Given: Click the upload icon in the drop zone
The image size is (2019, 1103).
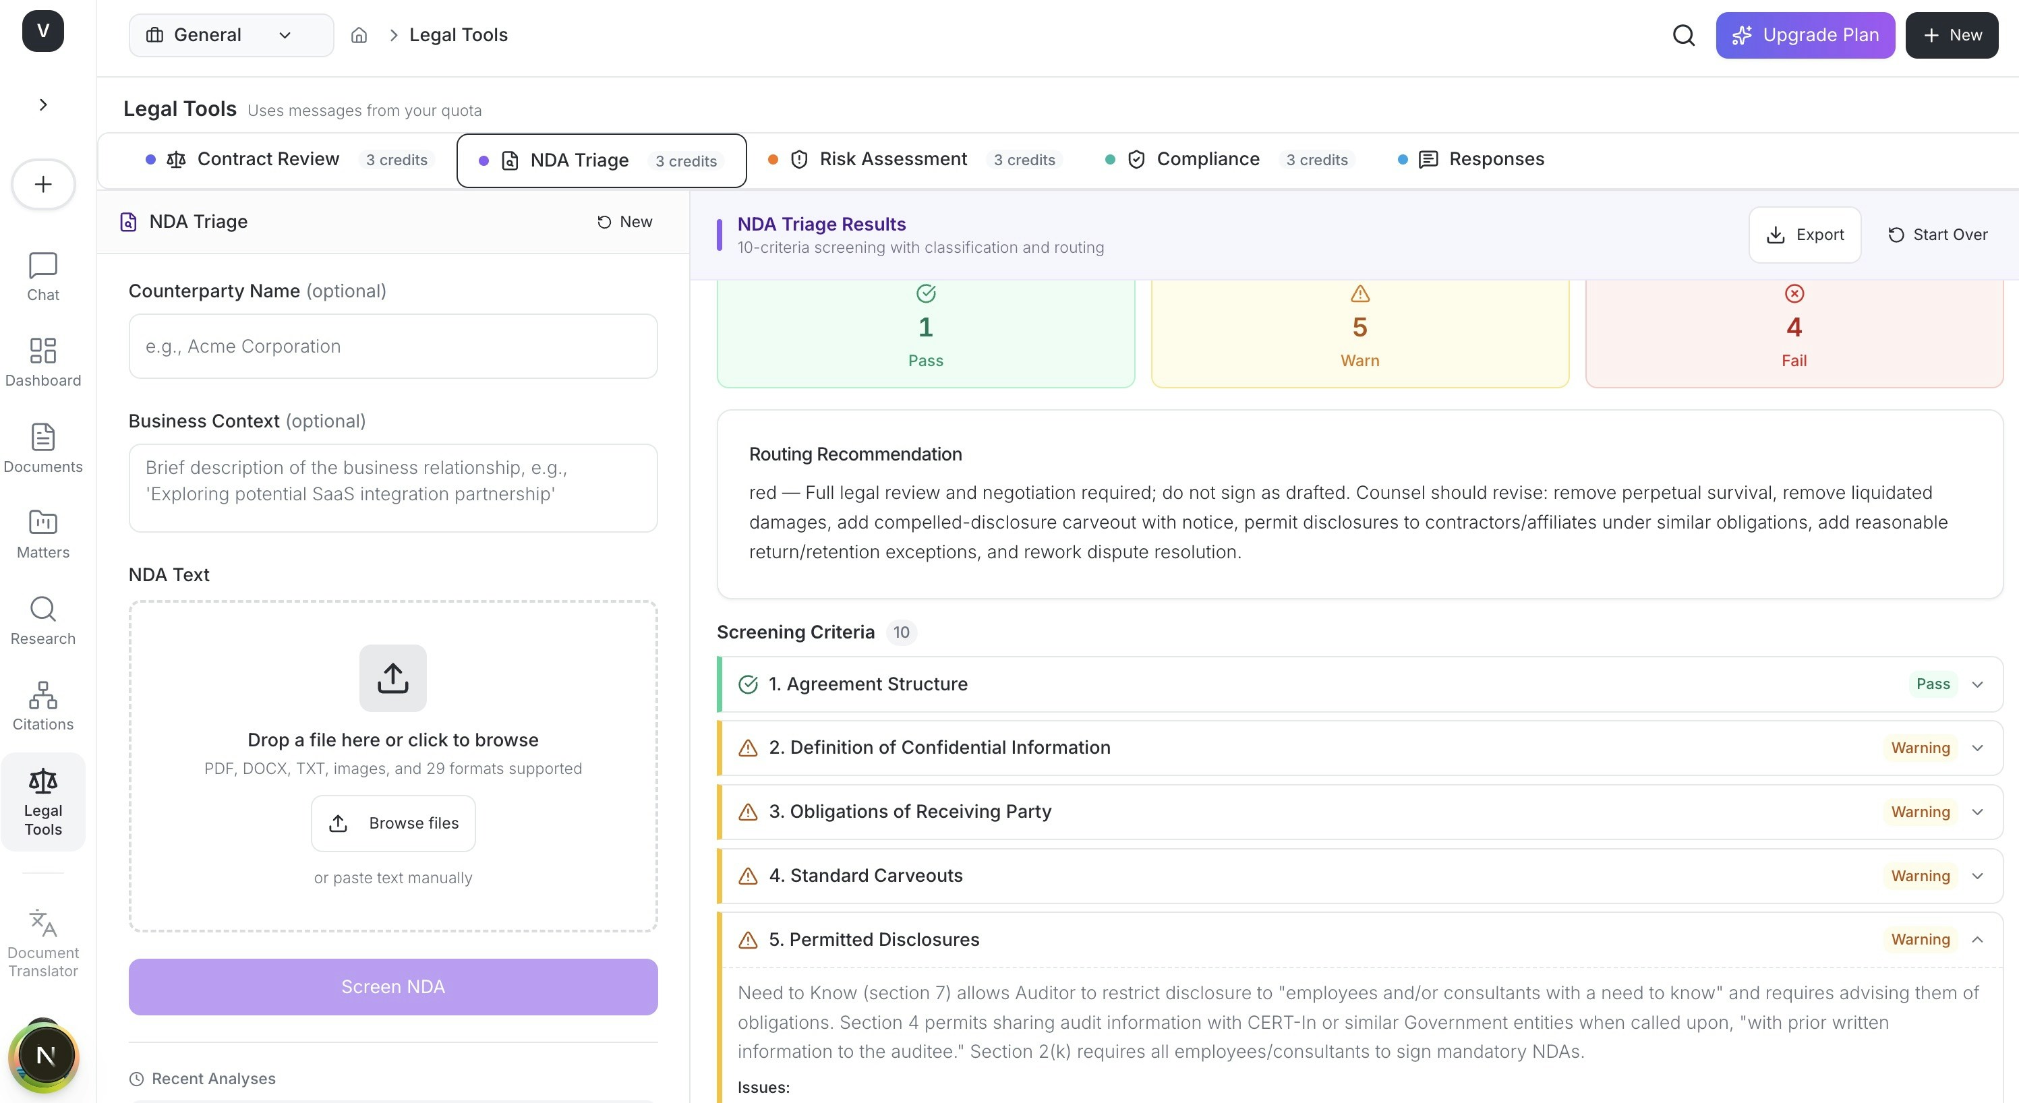Looking at the screenshot, I should [x=392, y=678].
